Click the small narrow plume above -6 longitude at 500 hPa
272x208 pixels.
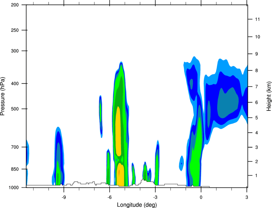(100, 116)
